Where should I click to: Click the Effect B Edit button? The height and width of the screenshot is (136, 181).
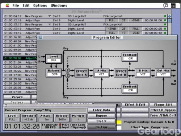click(x=135, y=105)
